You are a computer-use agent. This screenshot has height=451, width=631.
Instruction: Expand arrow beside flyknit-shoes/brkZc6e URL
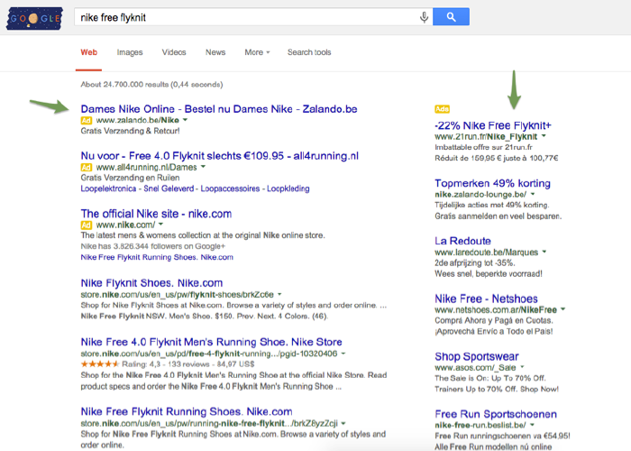click(279, 294)
